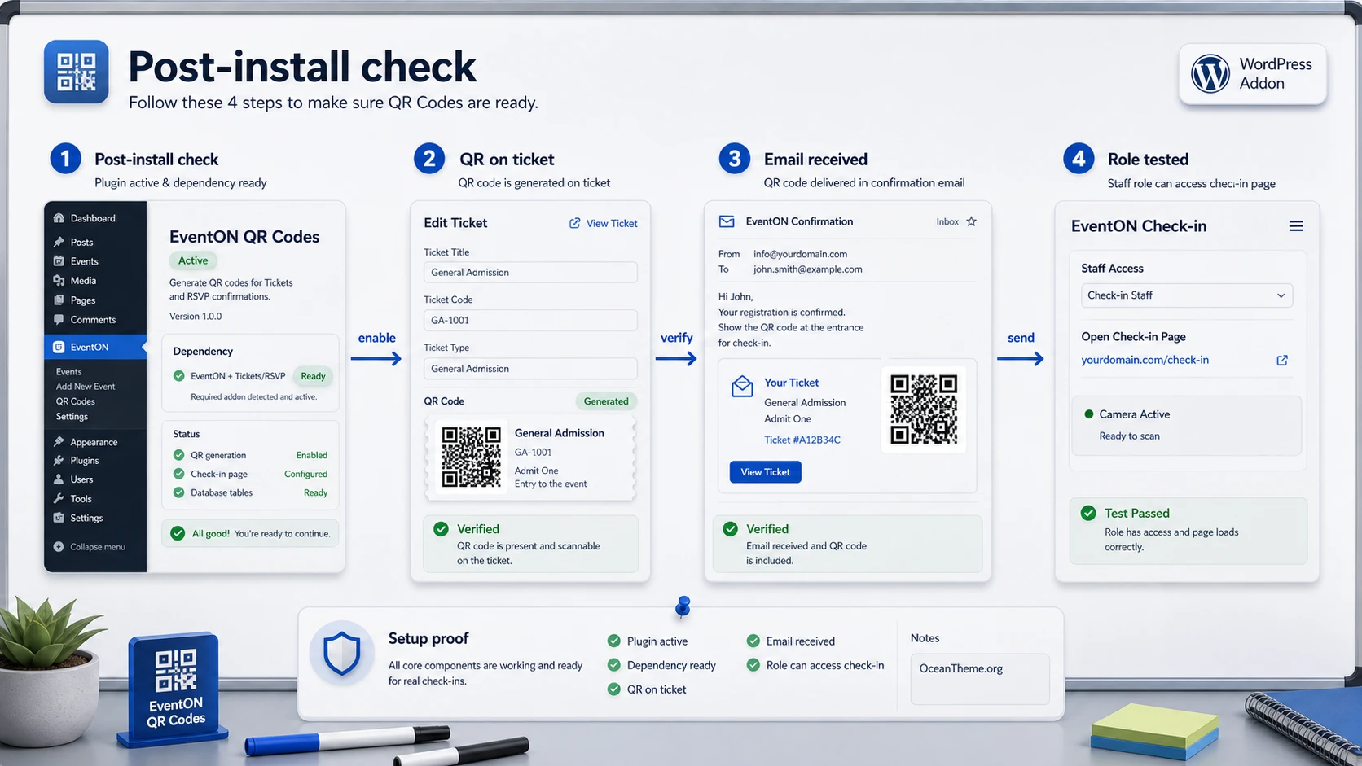Click the Posts pin icon in sidebar
1362x766 pixels.
pyautogui.click(x=59, y=242)
